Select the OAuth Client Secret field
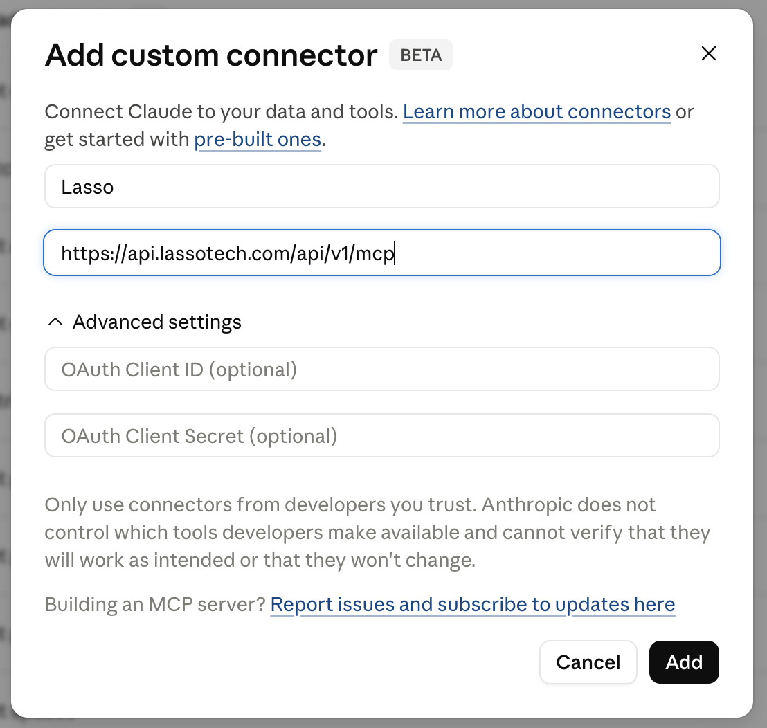 pyautogui.click(x=382, y=436)
